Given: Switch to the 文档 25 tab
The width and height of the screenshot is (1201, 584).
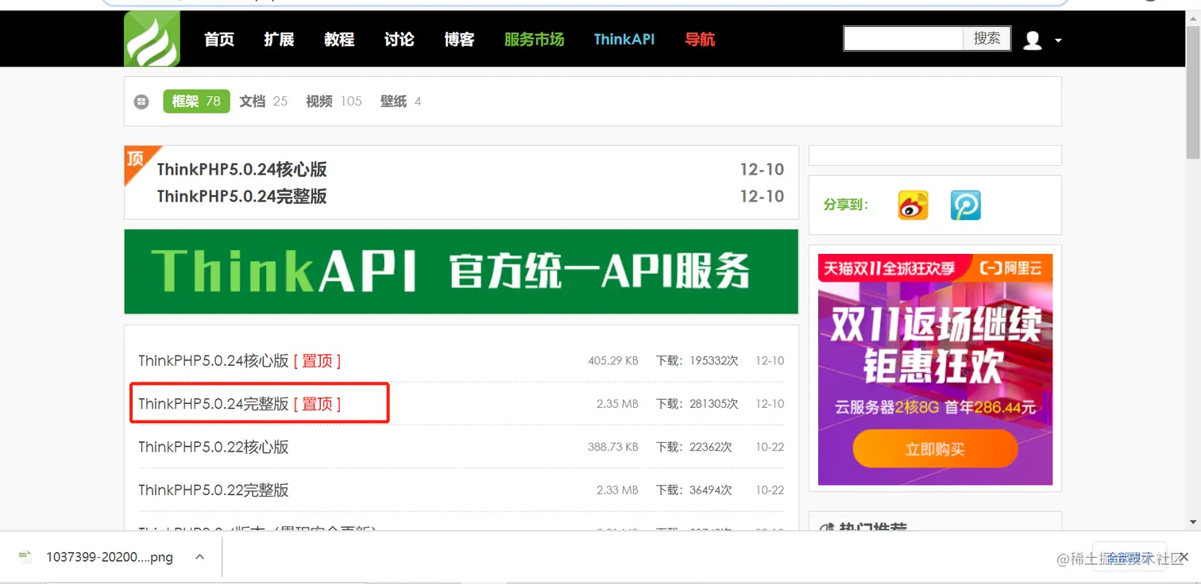Looking at the screenshot, I should point(264,102).
